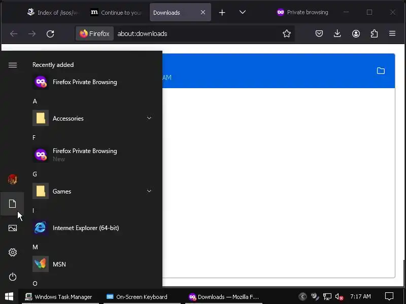
Task: Click the letter G section header
Action: click(35, 174)
